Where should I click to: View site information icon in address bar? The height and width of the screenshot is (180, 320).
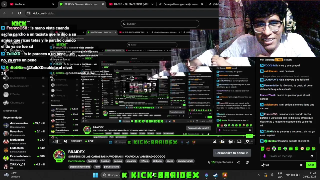click(x=28, y=13)
